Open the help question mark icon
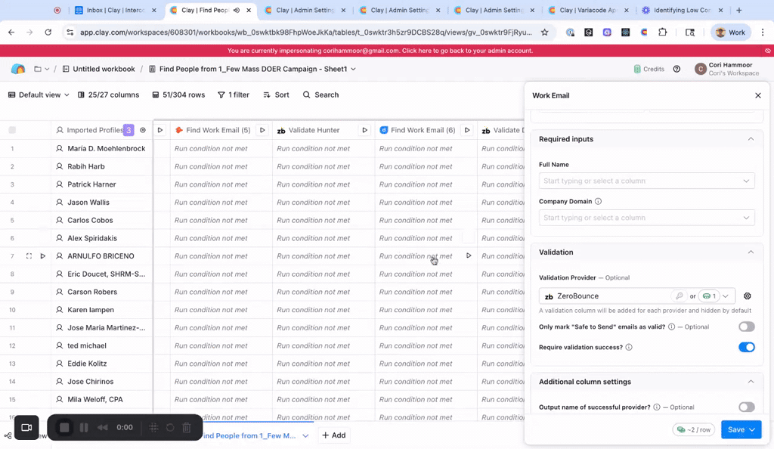This screenshot has height=449, width=774. tap(676, 69)
